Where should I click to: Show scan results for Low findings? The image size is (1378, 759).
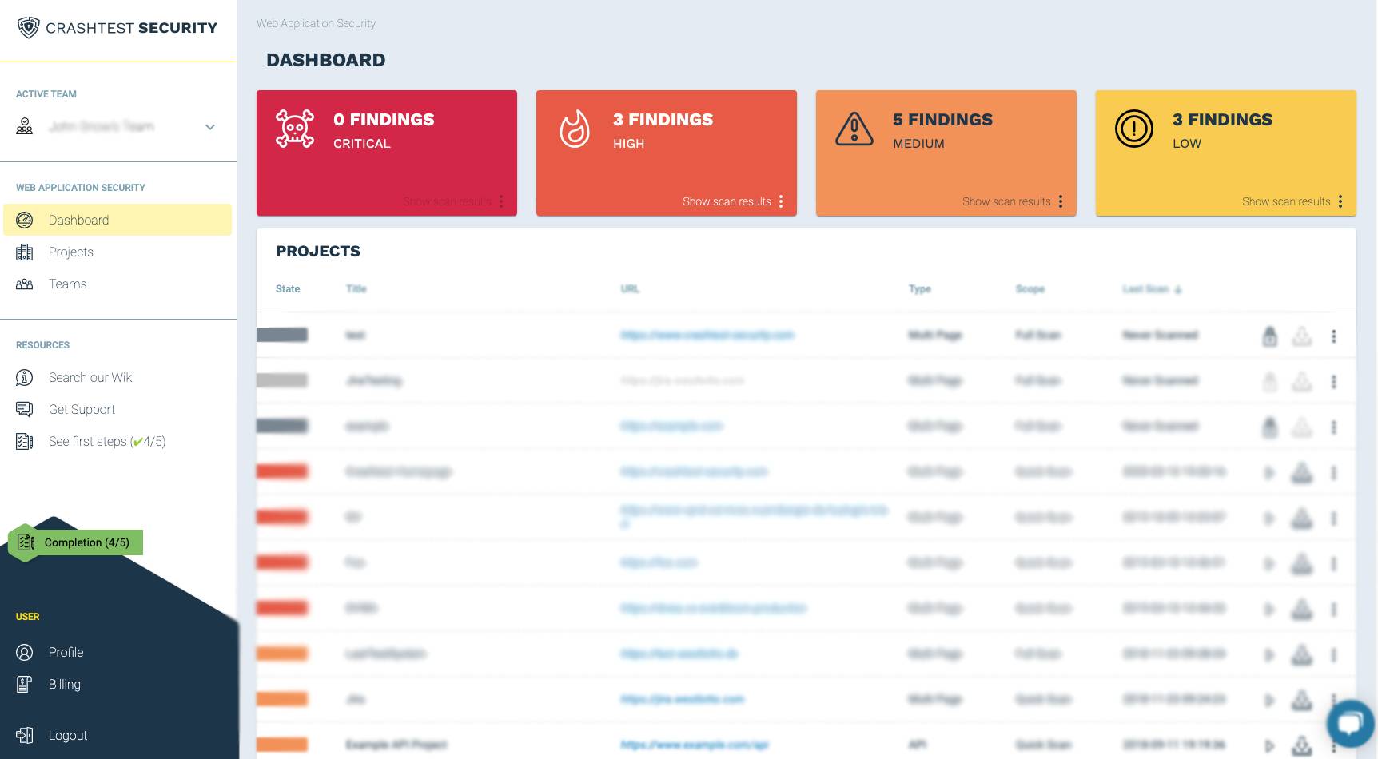[x=1286, y=201]
